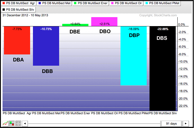Click the -20.0% axis label
The height and width of the screenshot is (128, 194).
pos(183,99)
